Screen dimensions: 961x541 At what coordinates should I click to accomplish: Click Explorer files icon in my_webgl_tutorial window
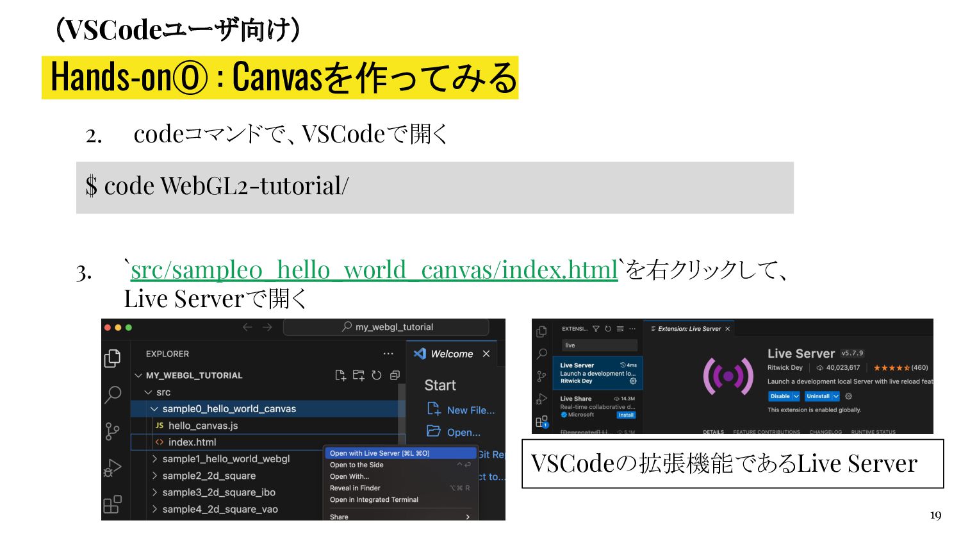coord(113,358)
